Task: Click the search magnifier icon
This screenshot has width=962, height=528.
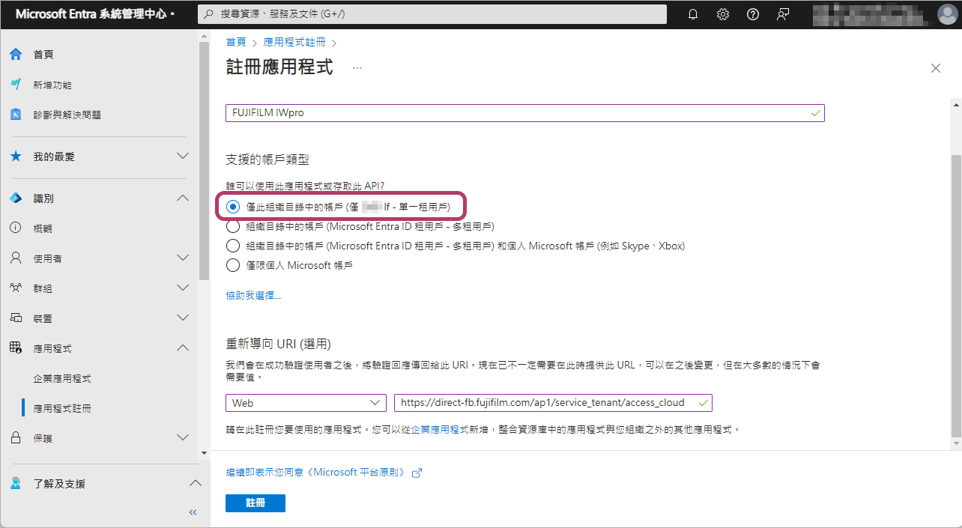Action: 210,14
